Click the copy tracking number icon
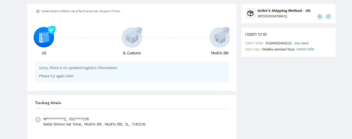Viewport: 352px width, 139px height. click(x=320, y=17)
